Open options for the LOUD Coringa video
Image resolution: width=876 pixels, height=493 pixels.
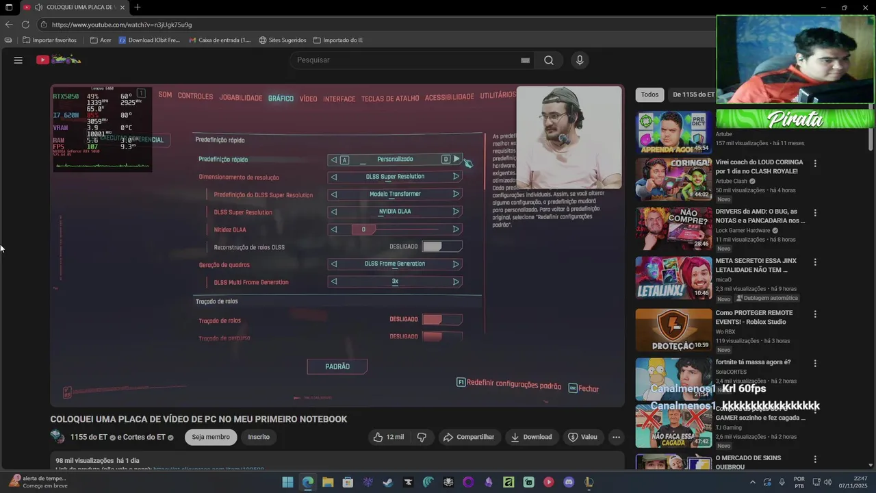pos(815,164)
